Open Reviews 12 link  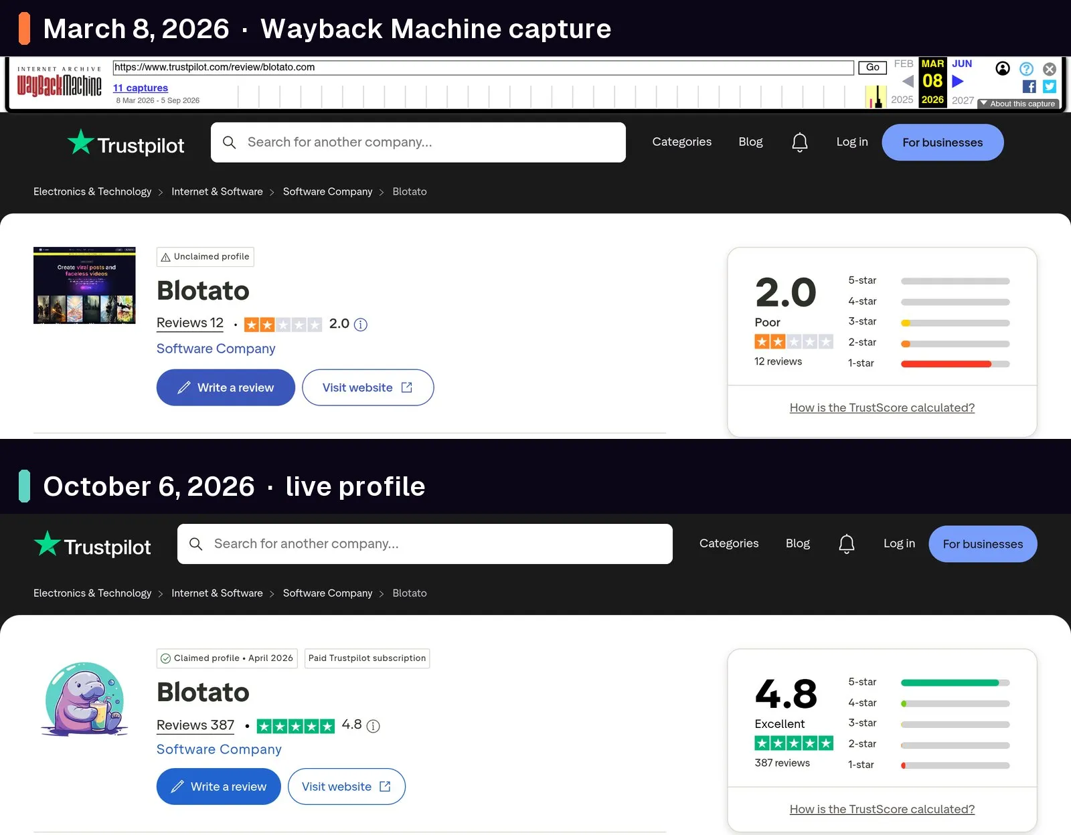pyautogui.click(x=190, y=323)
